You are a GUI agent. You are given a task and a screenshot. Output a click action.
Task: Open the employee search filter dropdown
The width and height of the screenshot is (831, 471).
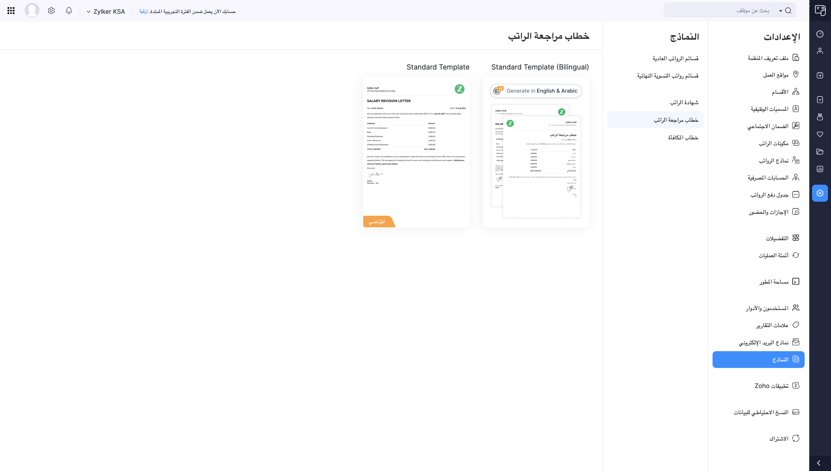point(781,10)
